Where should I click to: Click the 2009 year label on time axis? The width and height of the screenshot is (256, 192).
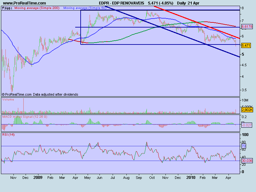point(38,178)
